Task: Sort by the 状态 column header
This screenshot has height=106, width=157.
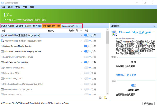Action: pyautogui.click(x=92, y=31)
